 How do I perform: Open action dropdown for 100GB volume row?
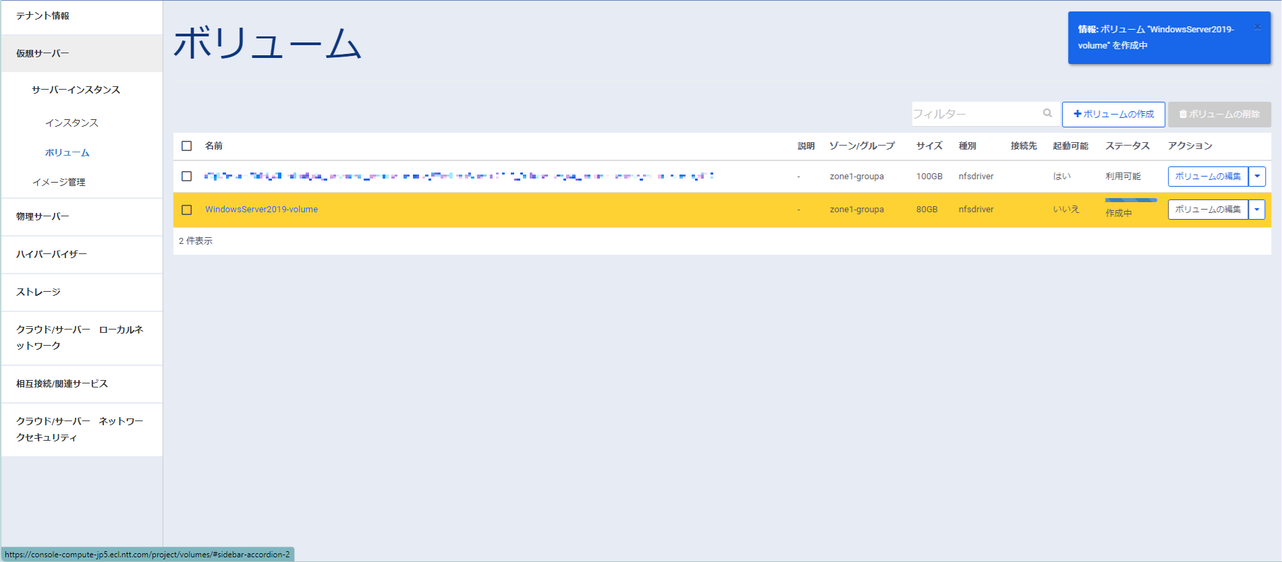point(1257,176)
